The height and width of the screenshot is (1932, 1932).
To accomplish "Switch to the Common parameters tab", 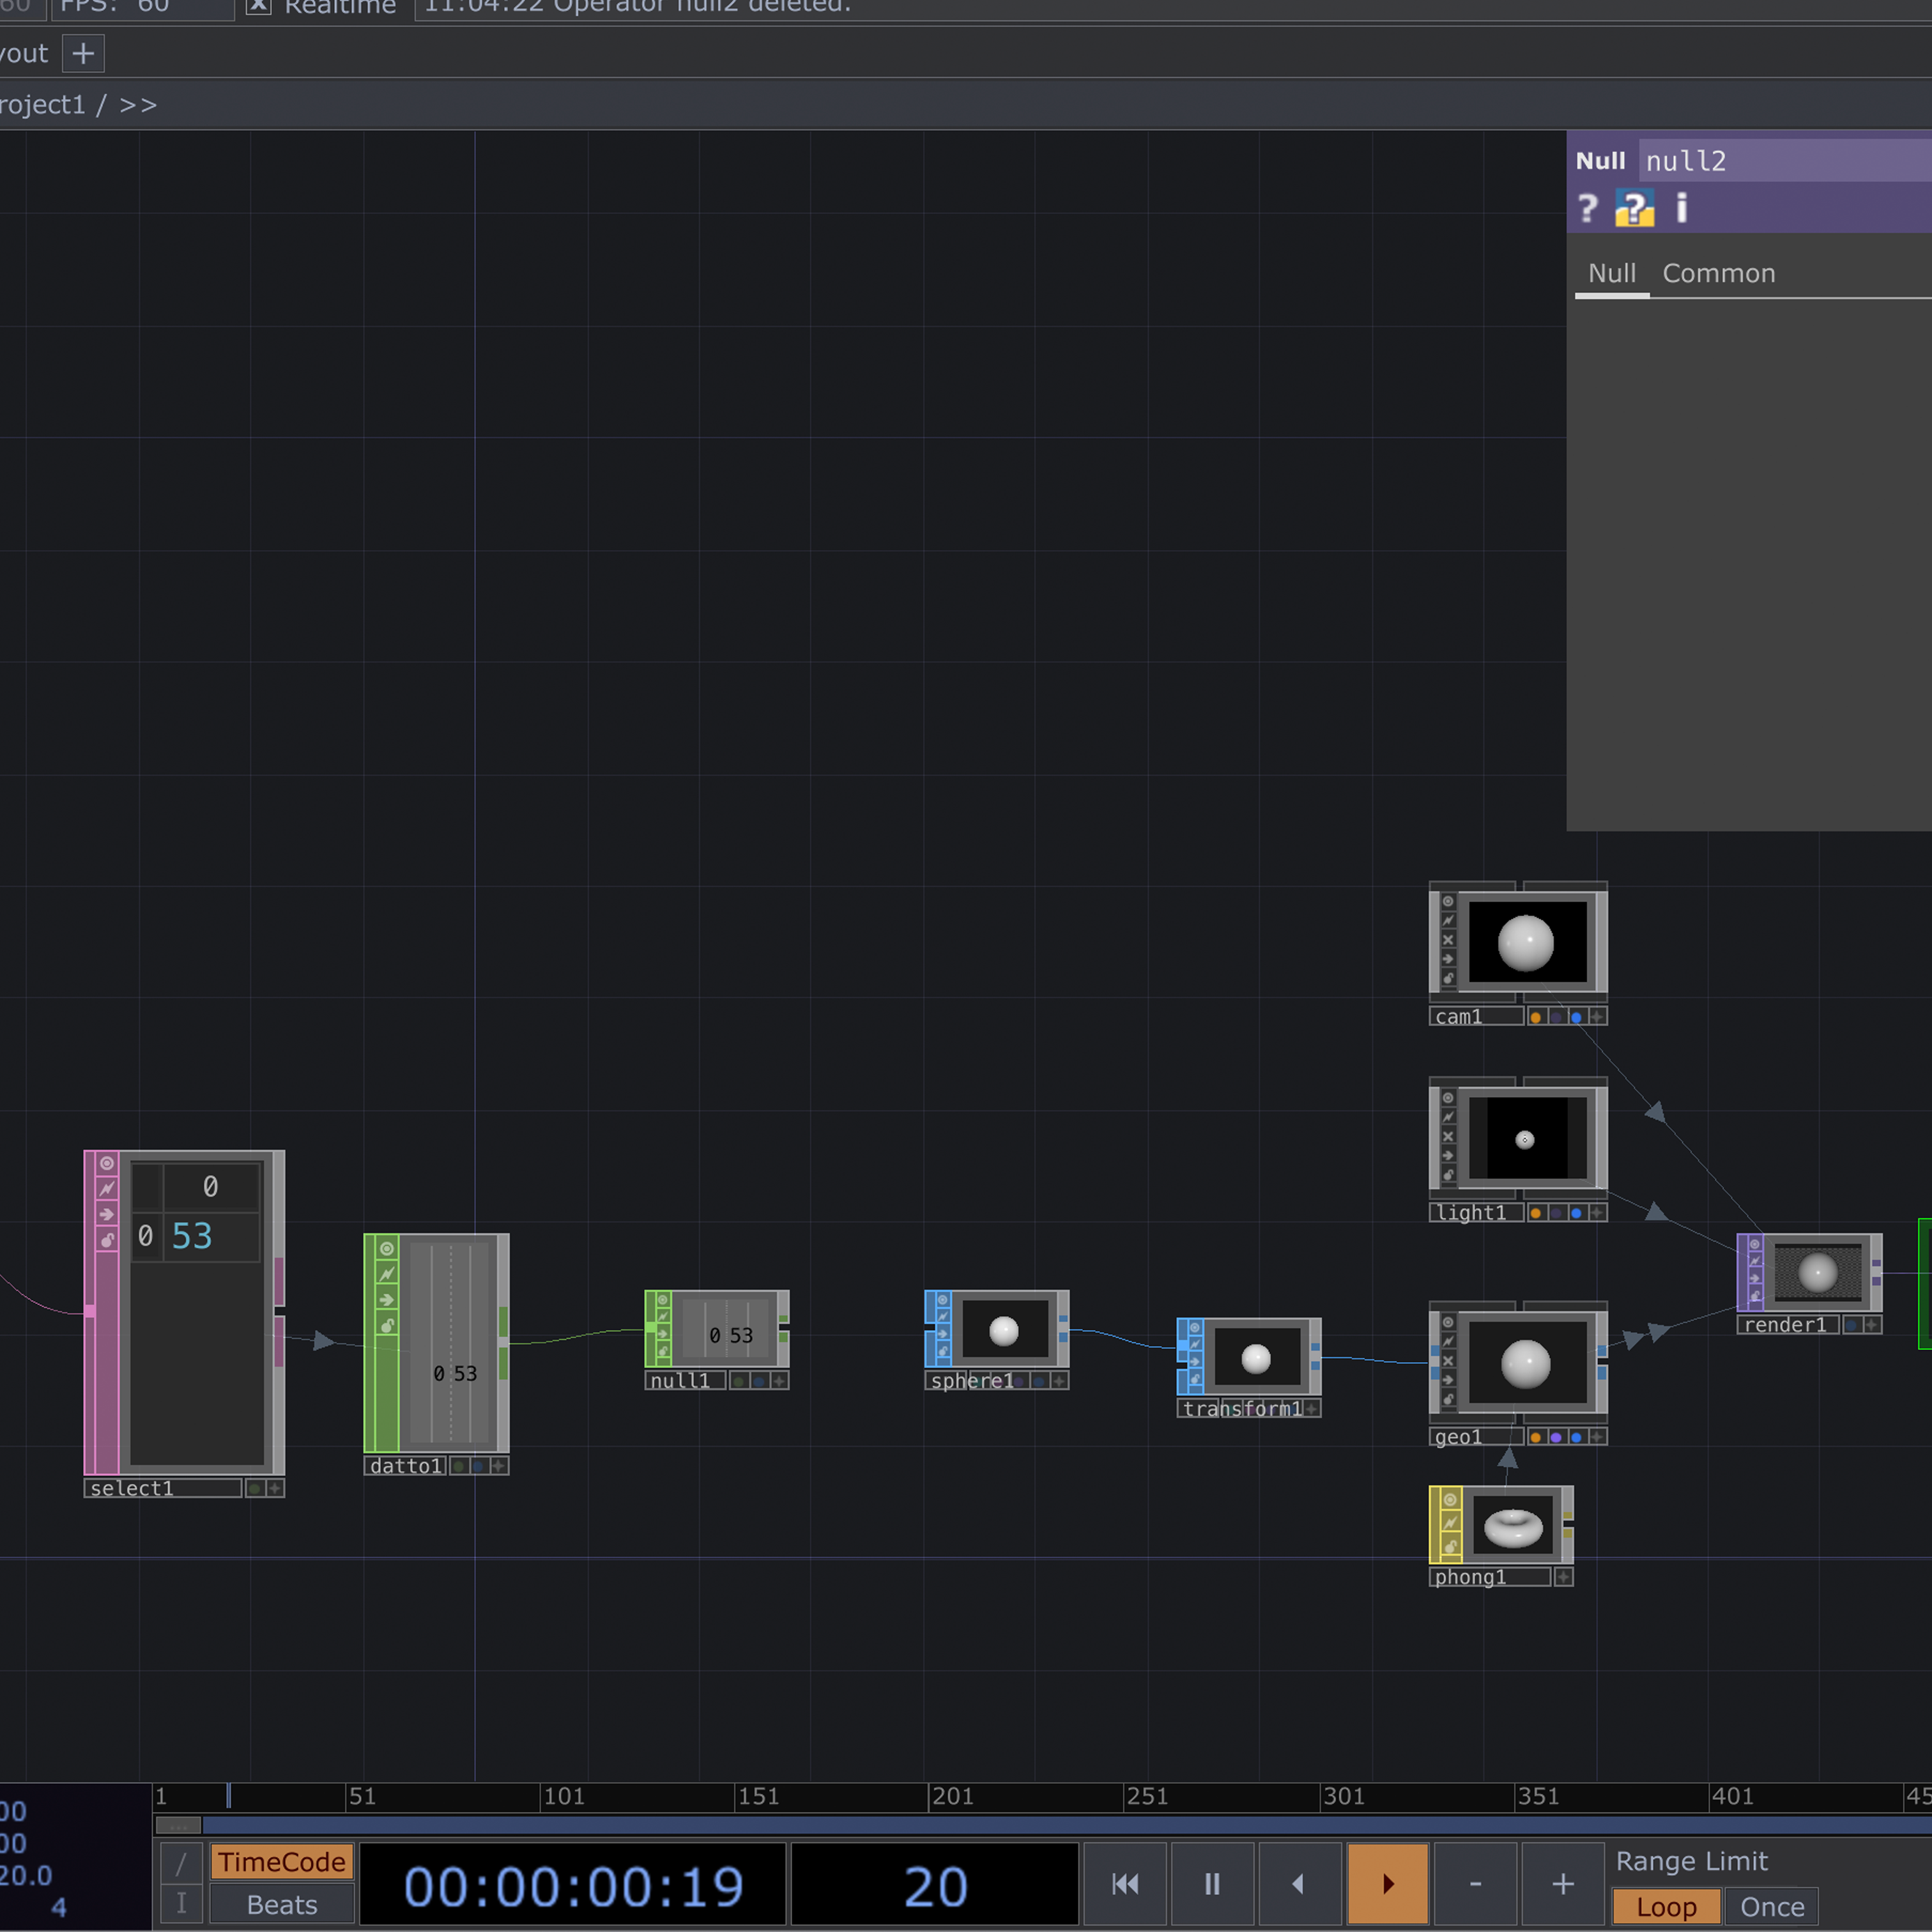I will pos(1719,273).
